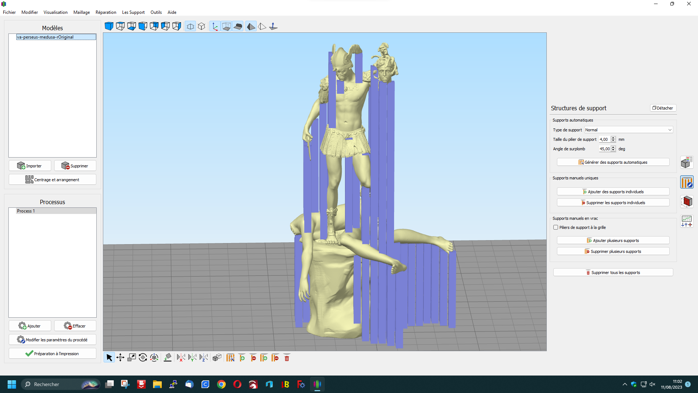Toggle the coordinate axes display
698x393 pixels.
coord(215,26)
